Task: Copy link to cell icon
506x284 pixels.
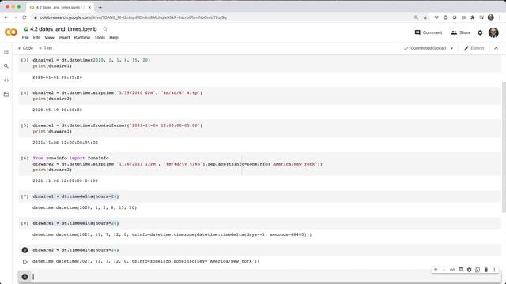Action: coord(452,270)
